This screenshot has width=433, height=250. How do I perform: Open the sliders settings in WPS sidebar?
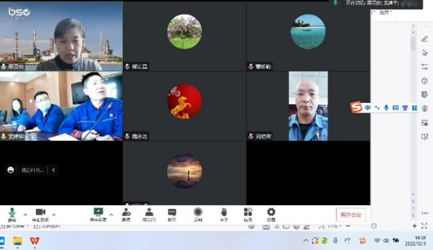[425, 66]
